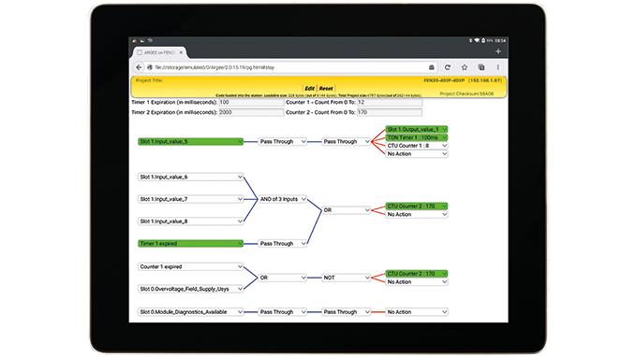Edit Counter 2 count-to field
This screenshot has height=357, width=637.
pos(390,112)
